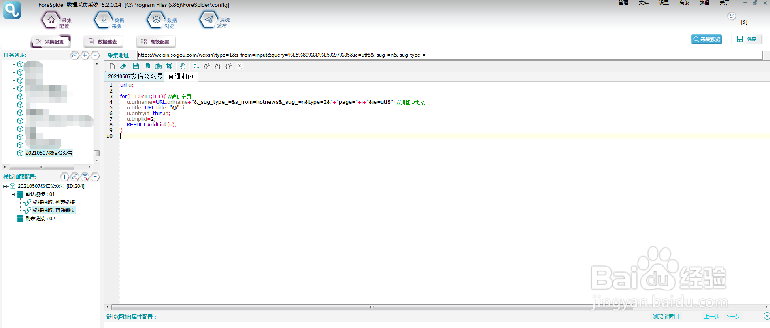The width and height of the screenshot is (770, 328).
Task: Open the 文件 menu
Action: [644, 3]
